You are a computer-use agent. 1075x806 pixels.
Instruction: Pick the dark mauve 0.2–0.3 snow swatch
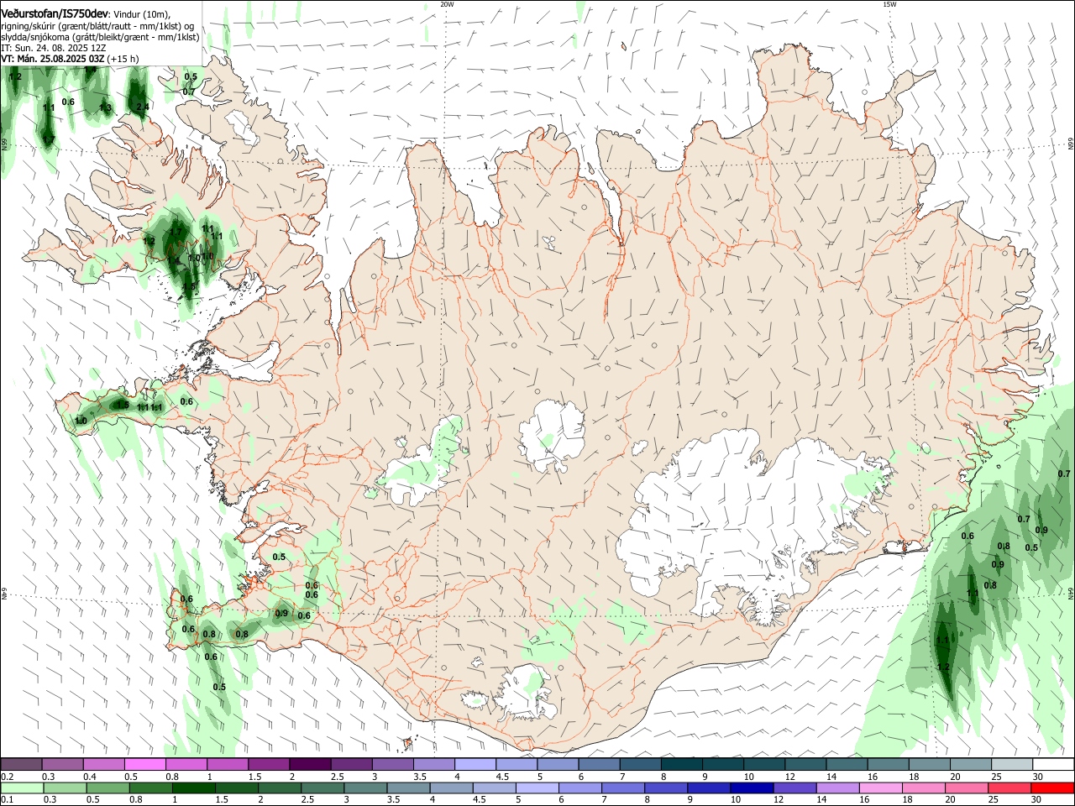22,765
